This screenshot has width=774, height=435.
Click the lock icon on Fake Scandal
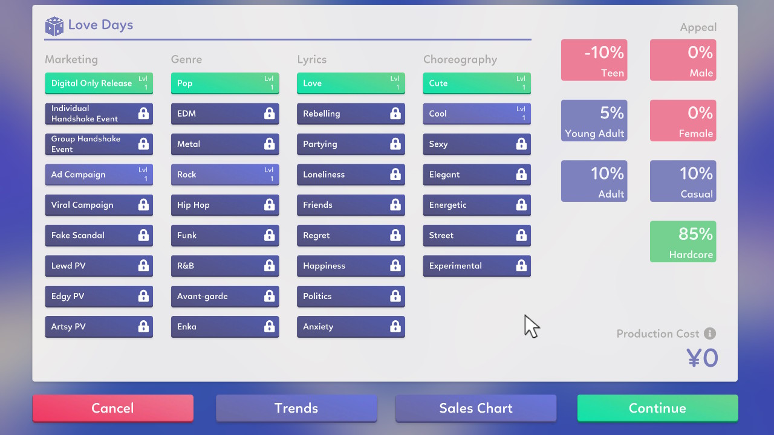143,235
